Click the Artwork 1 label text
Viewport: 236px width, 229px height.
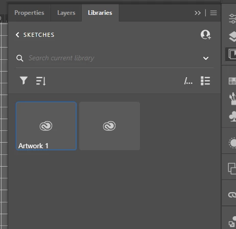click(x=33, y=146)
